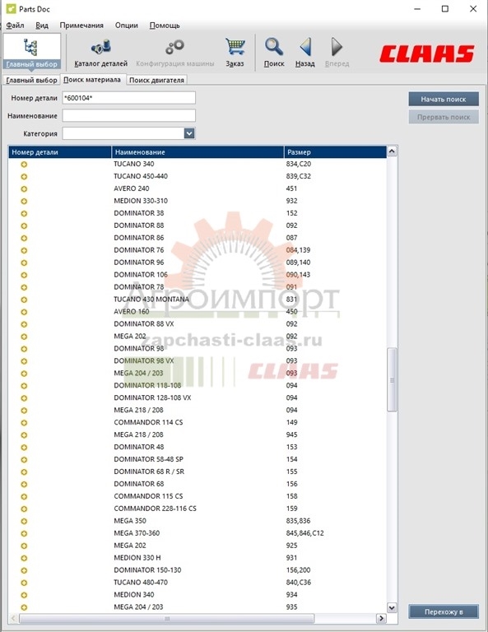Select the DOMINATOR 68 R / SR row
This screenshot has height=632, width=488.
tap(198, 472)
